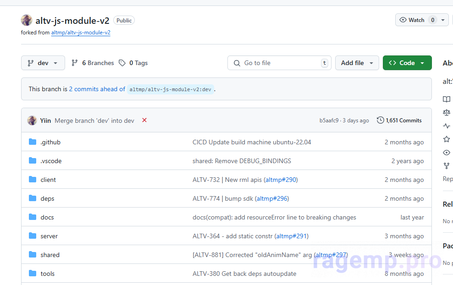Click the Activity pulse icon in sidebar

[447, 126]
